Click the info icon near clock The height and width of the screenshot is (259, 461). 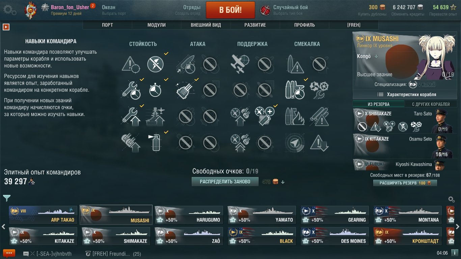455,253
